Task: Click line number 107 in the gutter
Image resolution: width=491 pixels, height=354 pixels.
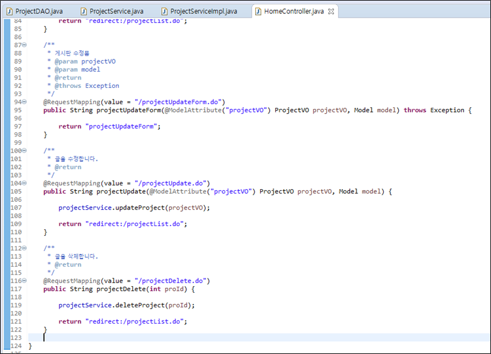Action: pos(16,208)
